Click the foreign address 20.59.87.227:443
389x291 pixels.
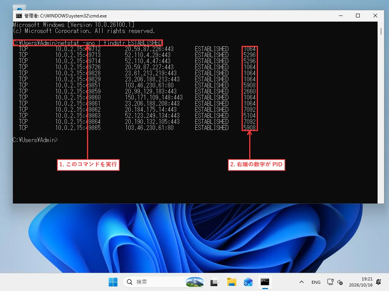pyautogui.click(x=149, y=67)
